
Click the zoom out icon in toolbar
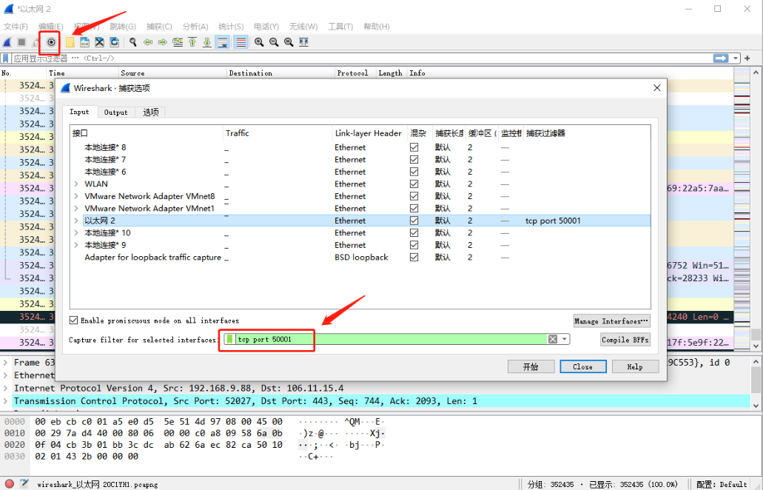tap(274, 42)
